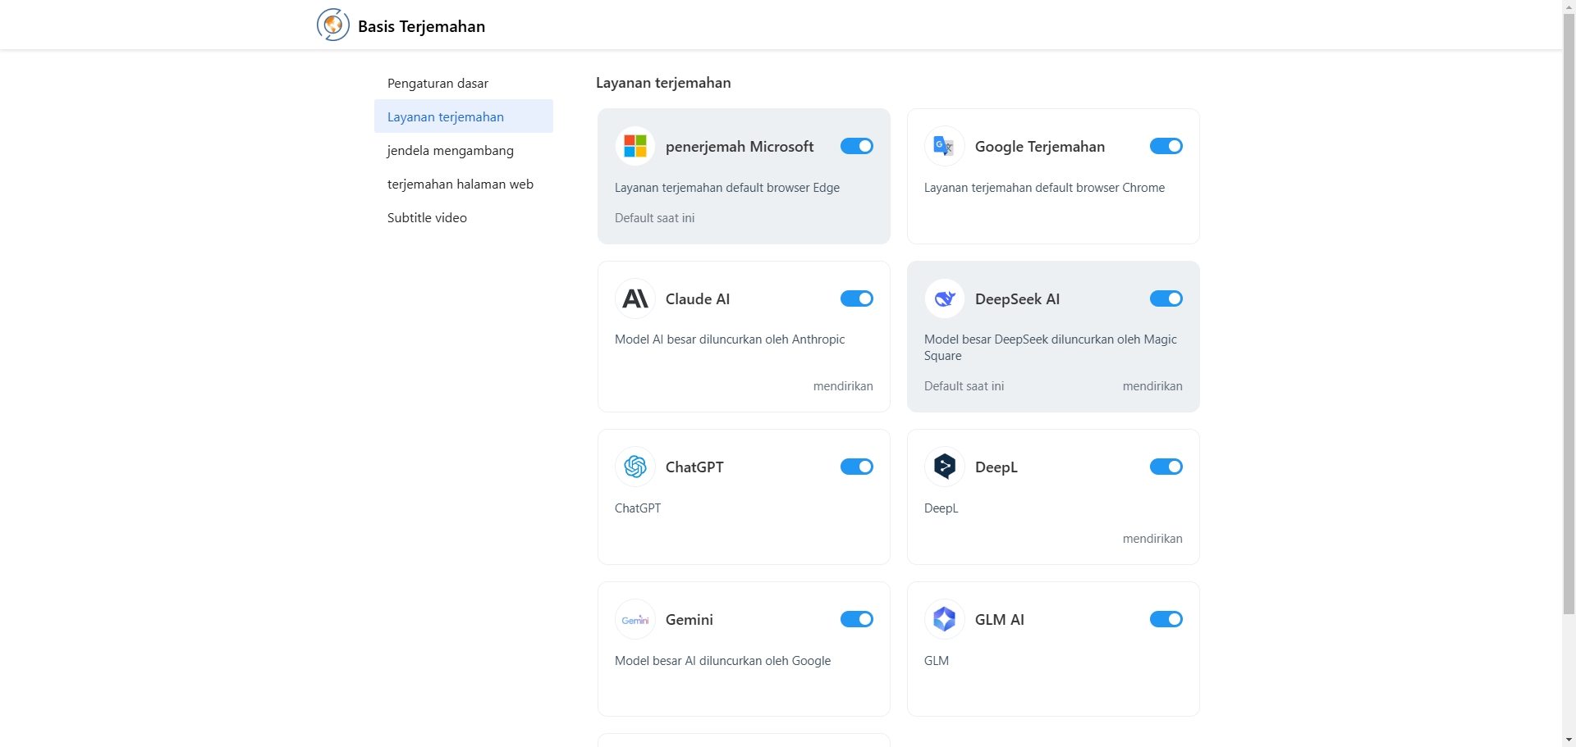Click mendirikan link on DeepSeek AI card
1576x747 pixels.
(x=1152, y=386)
